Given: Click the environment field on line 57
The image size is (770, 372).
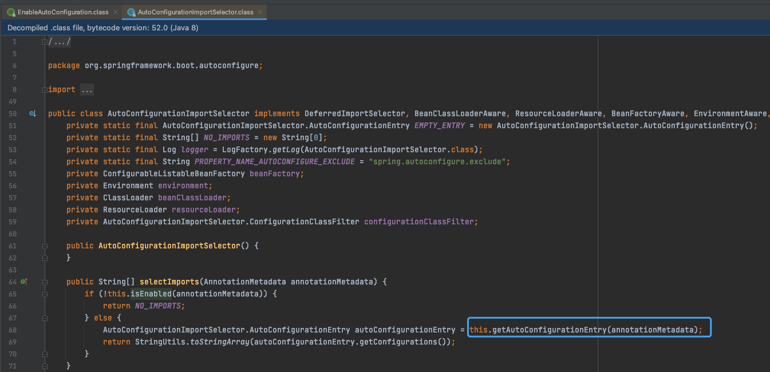Looking at the screenshot, I should 183,186.
